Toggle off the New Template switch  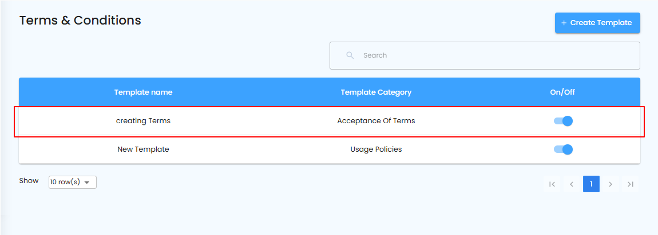pos(564,149)
